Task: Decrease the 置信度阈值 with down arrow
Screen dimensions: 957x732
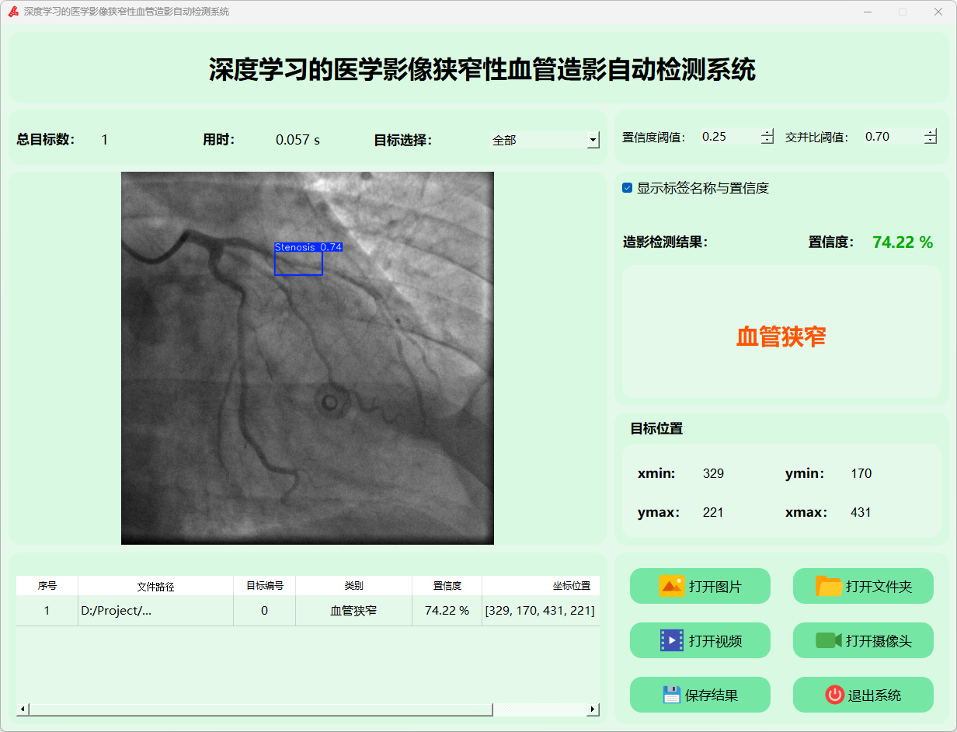Action: 767,141
